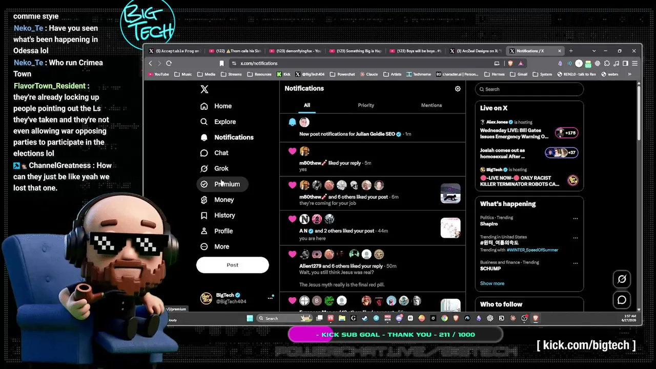Open Telegram from the taskbar

(x=376, y=318)
